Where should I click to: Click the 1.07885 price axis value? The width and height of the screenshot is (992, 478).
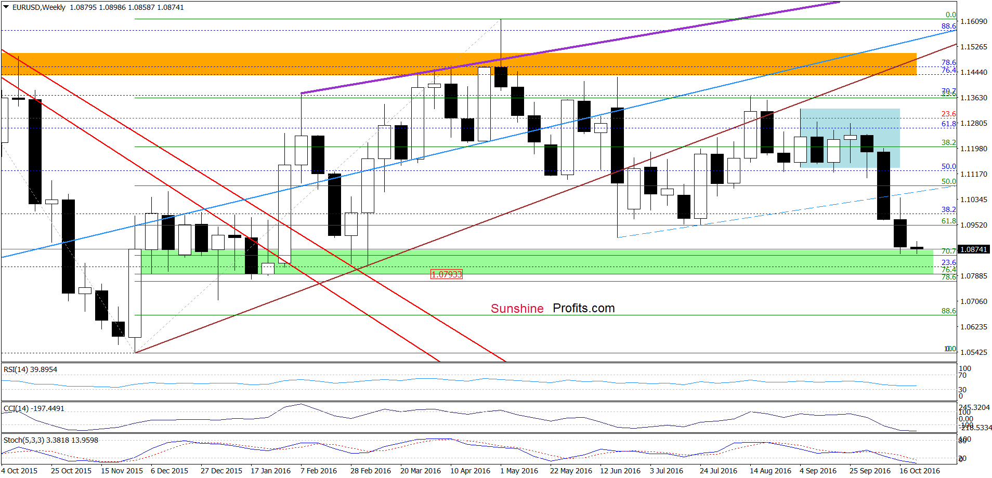click(x=973, y=276)
